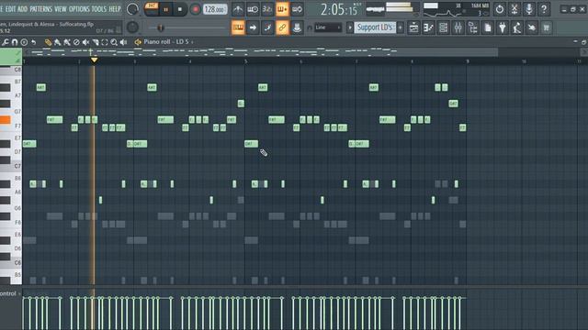
Task: Open the plugin picker plug icon
Action: [503, 27]
